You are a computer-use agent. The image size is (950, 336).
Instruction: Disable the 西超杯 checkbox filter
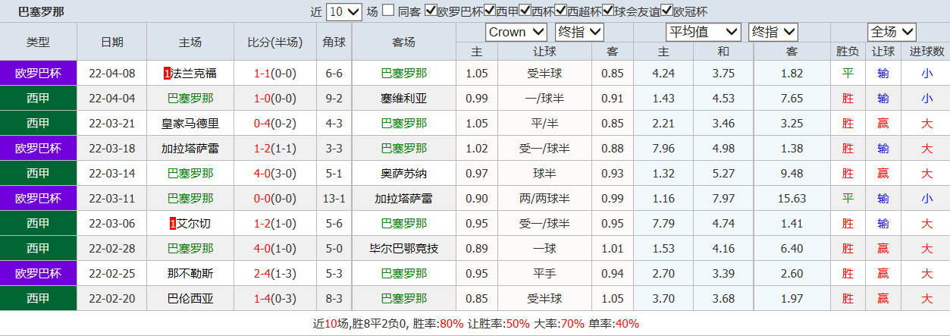coord(561,11)
